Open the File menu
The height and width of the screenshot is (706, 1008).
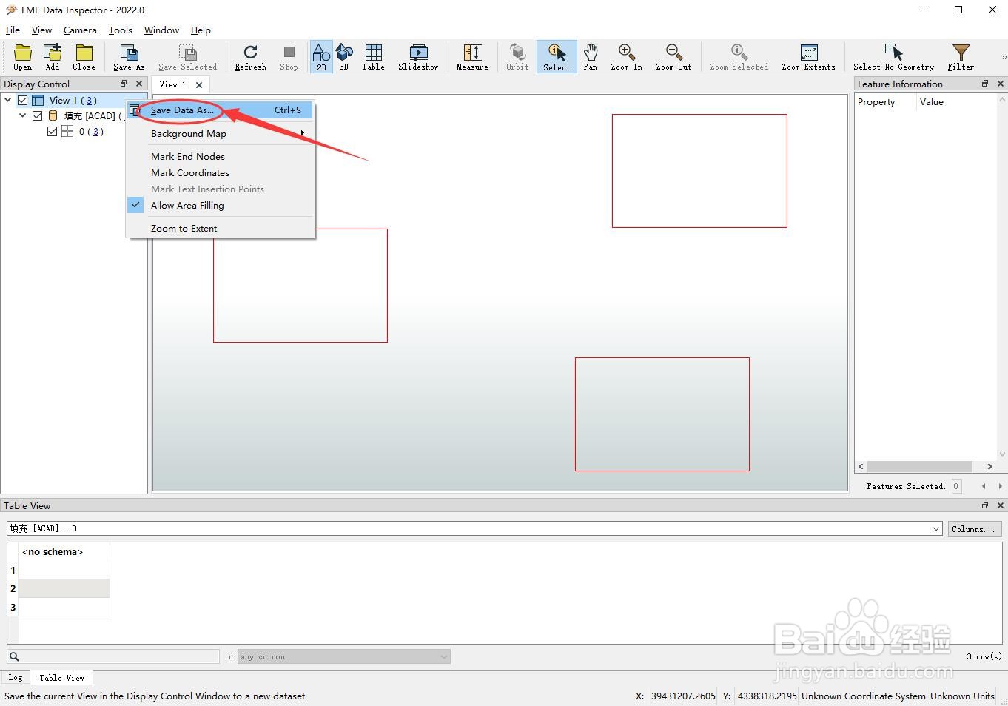[x=13, y=30]
